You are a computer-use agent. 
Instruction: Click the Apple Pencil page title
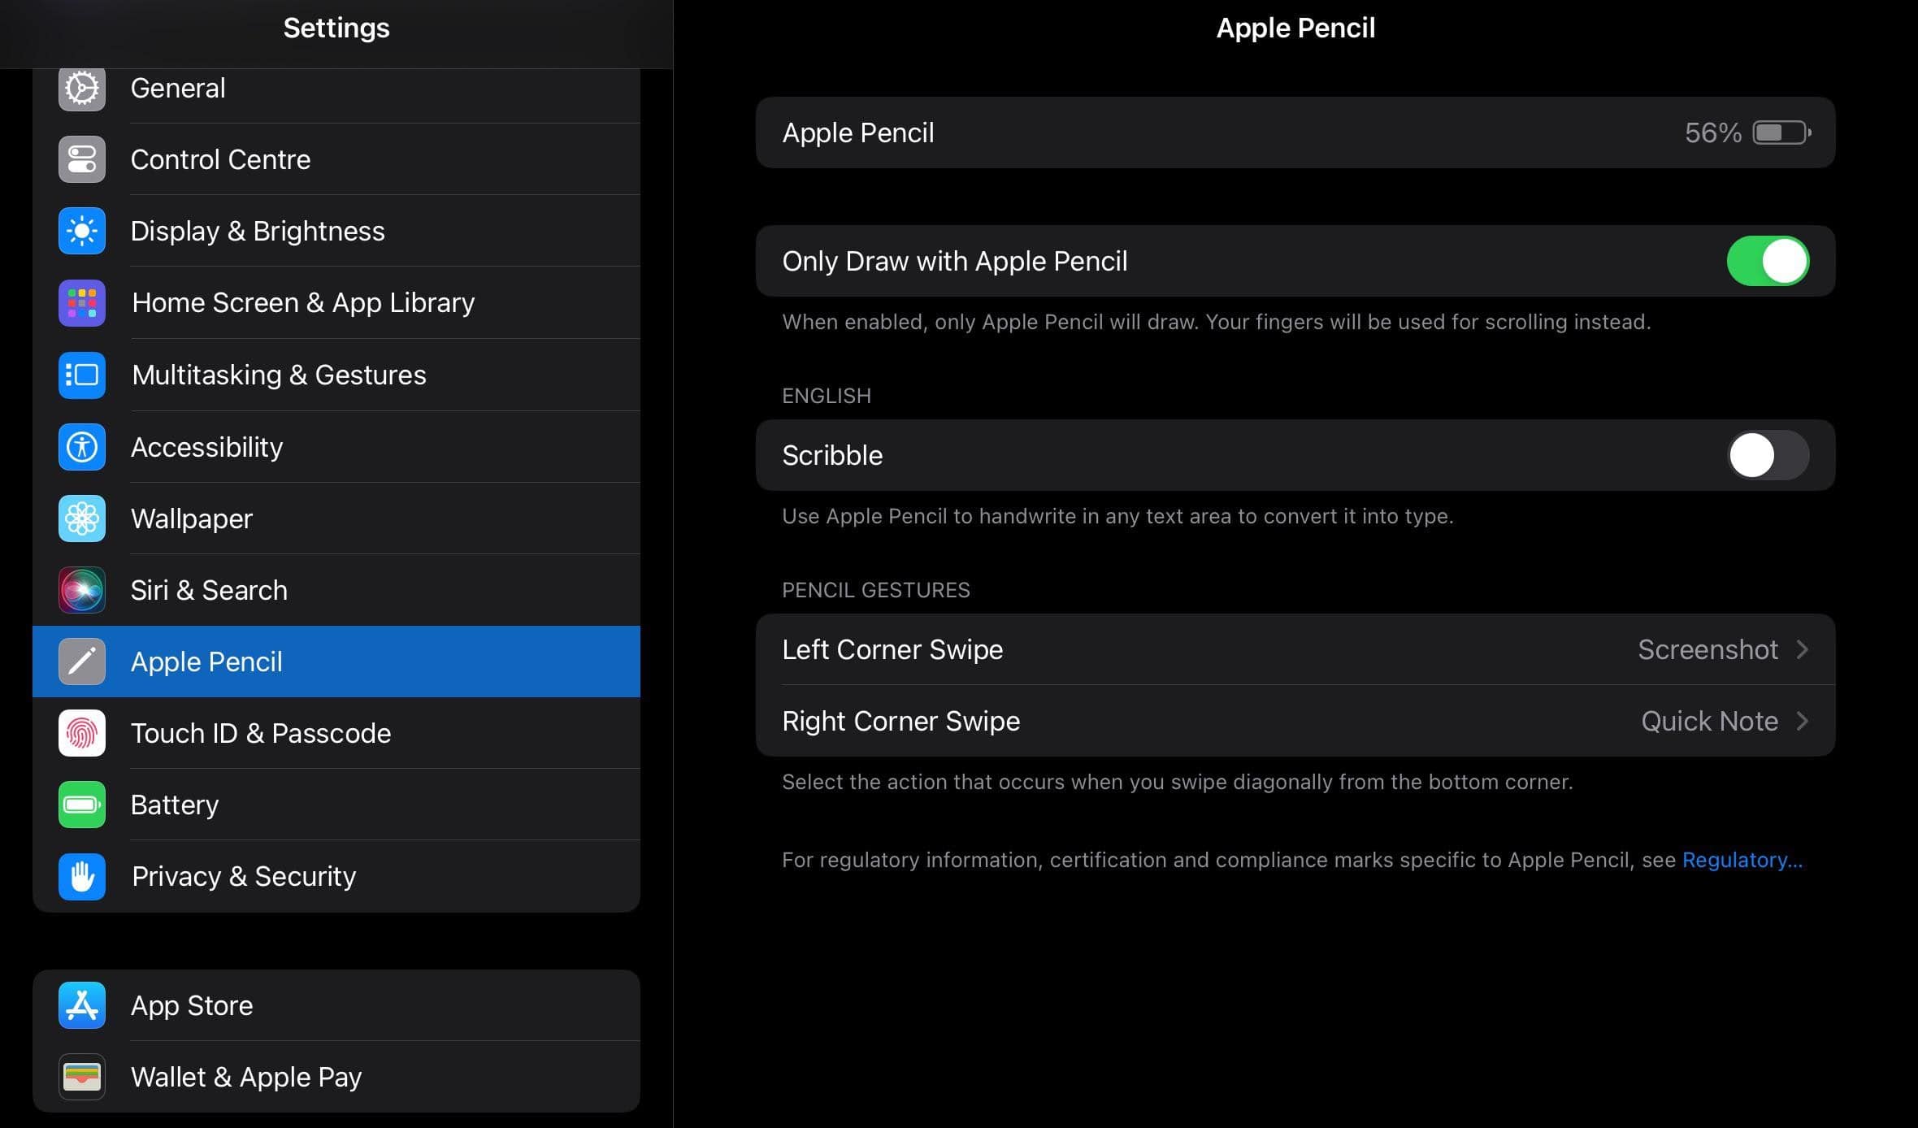click(x=1295, y=28)
